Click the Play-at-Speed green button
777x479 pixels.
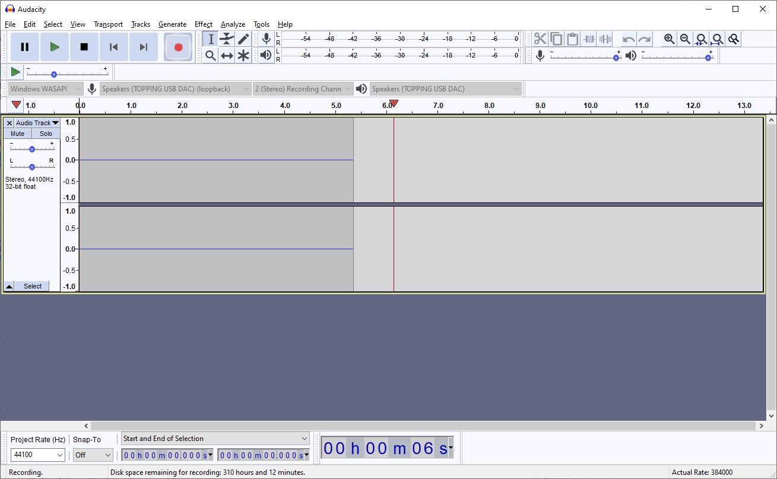pos(16,72)
